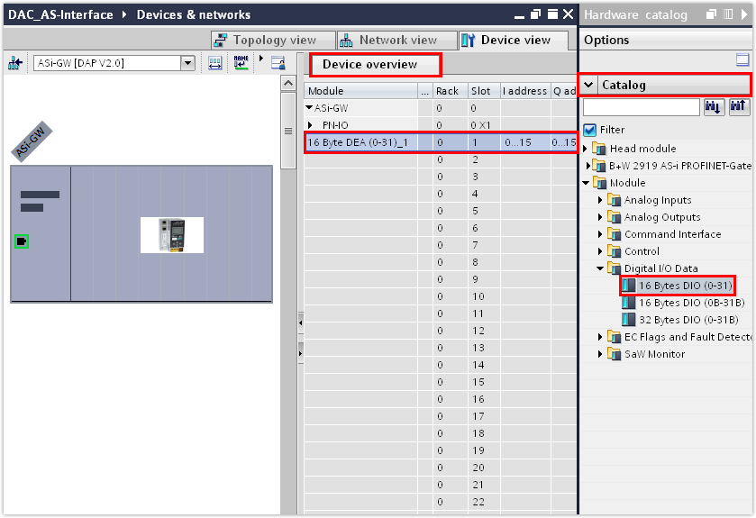The image size is (756, 518).
Task: Click the green PROFINET port on device
Action: point(22,241)
